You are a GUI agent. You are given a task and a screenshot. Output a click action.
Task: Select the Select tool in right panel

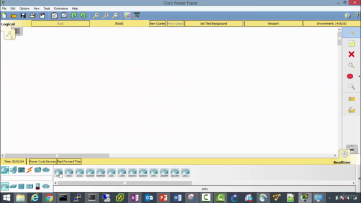coord(351,33)
